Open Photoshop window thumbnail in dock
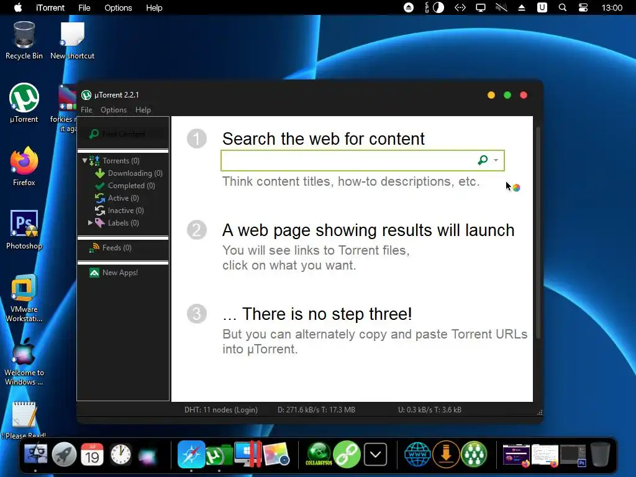Viewport: 636px width, 477px height. (x=573, y=454)
